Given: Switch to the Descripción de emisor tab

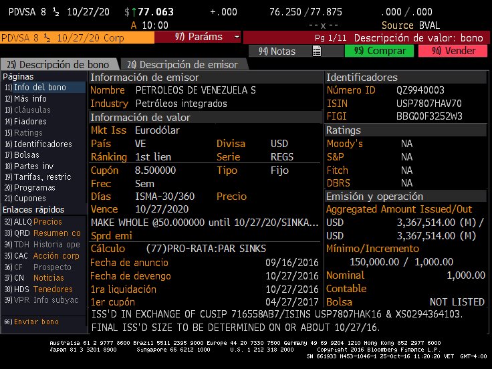Looking at the screenshot, I should pos(183,64).
